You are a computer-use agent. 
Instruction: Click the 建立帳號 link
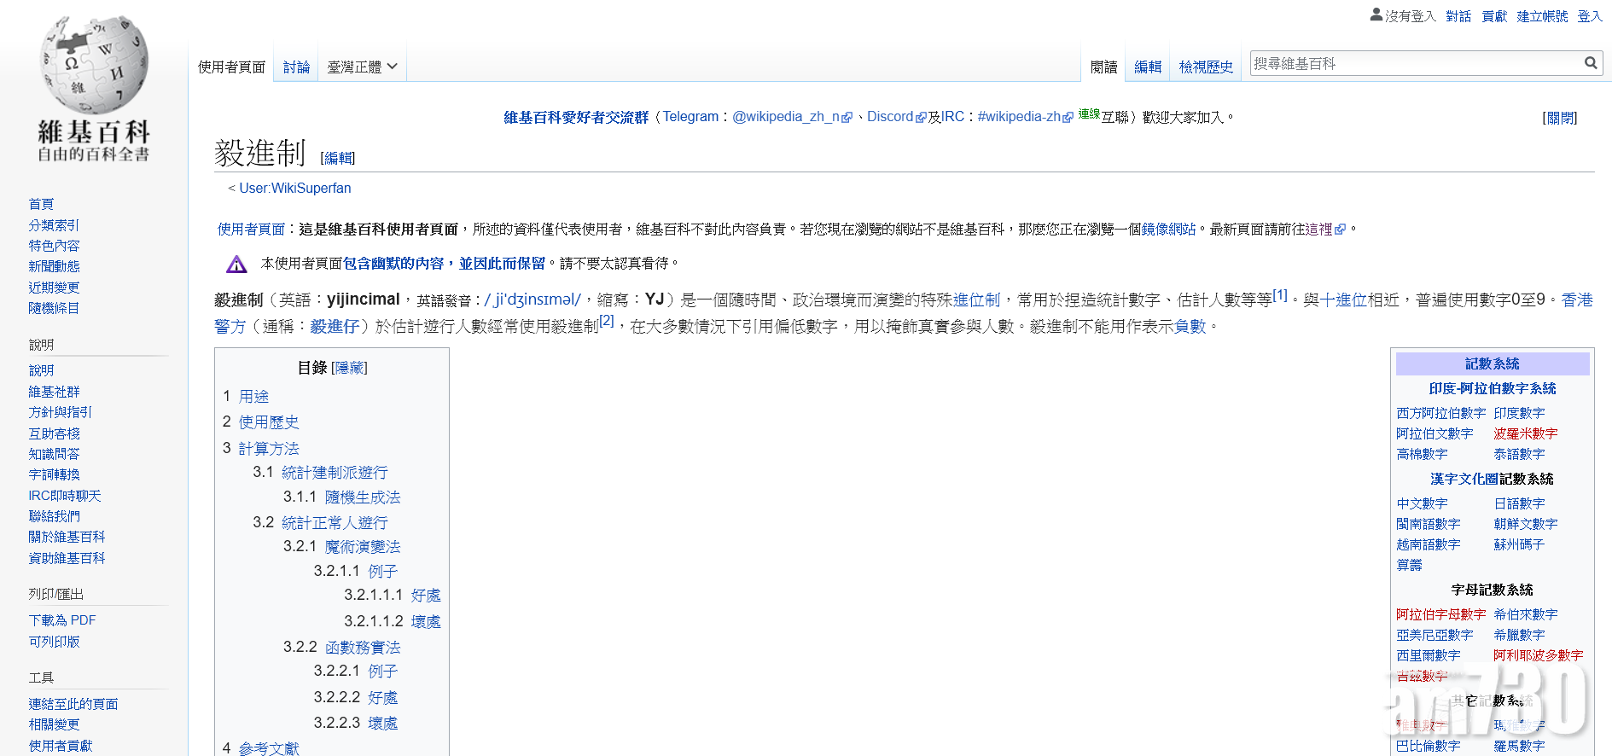point(1542,16)
